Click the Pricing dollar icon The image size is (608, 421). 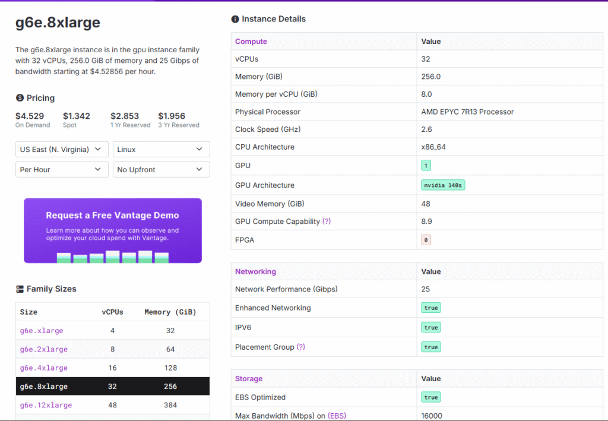(x=20, y=98)
